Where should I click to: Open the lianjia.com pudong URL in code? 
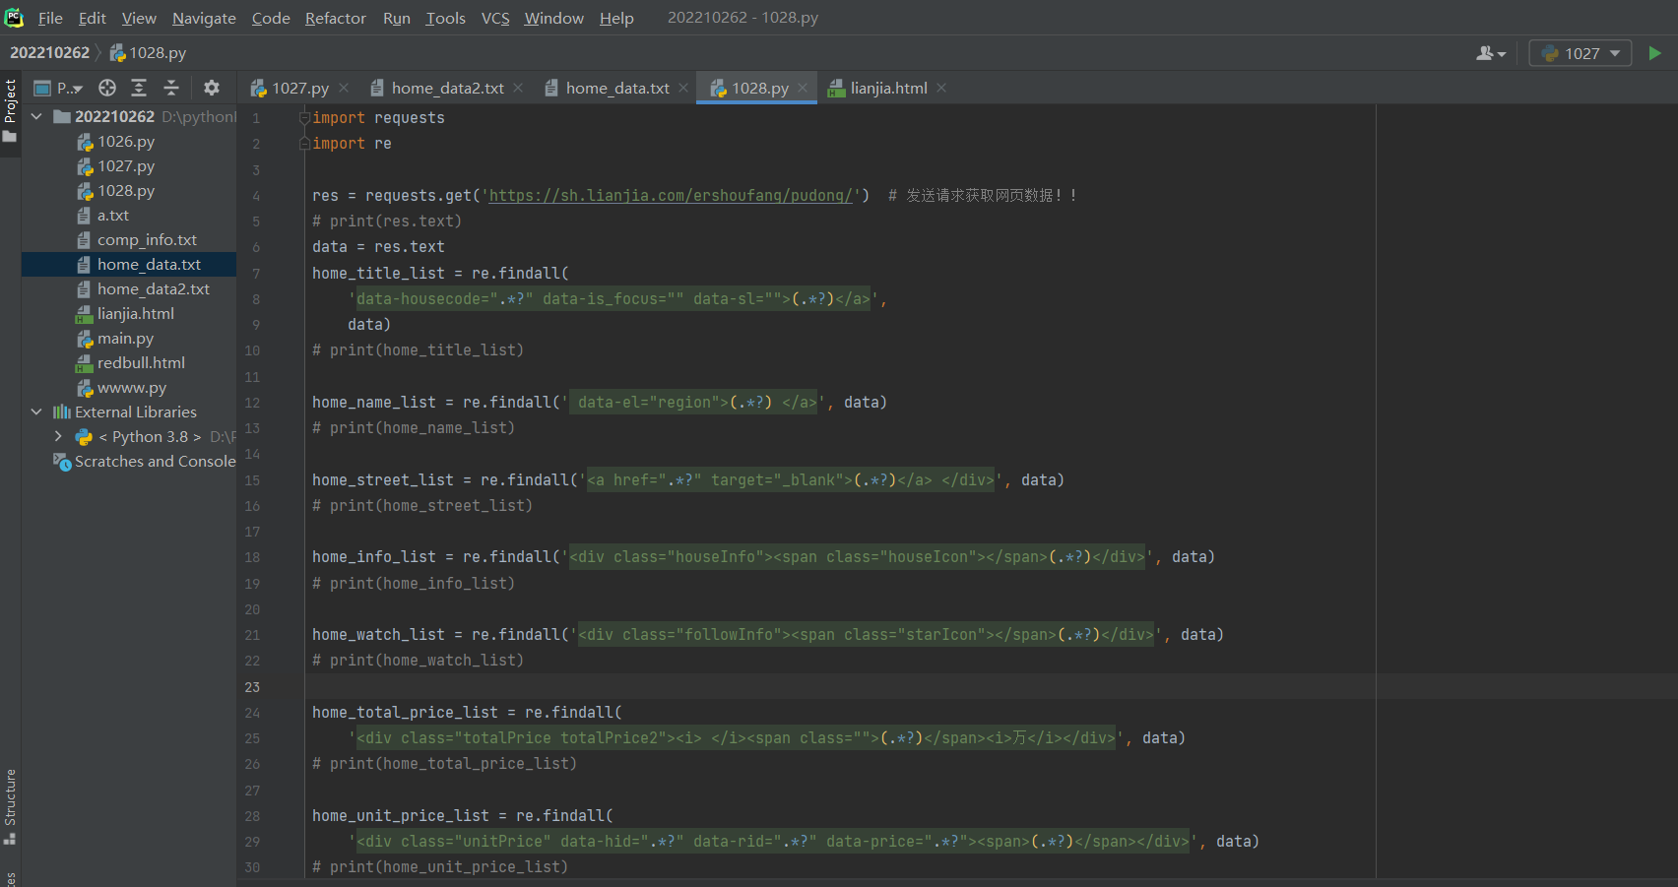coord(671,195)
